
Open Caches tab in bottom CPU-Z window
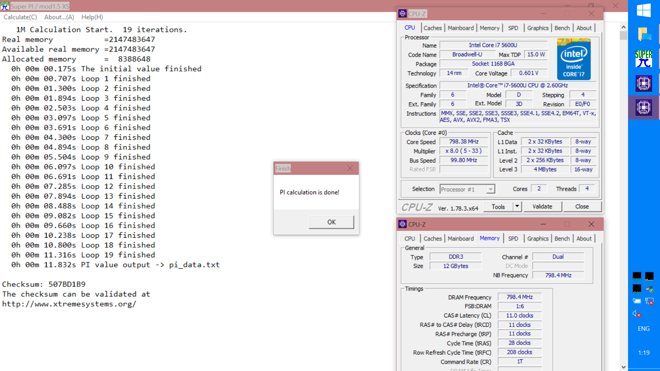432,239
